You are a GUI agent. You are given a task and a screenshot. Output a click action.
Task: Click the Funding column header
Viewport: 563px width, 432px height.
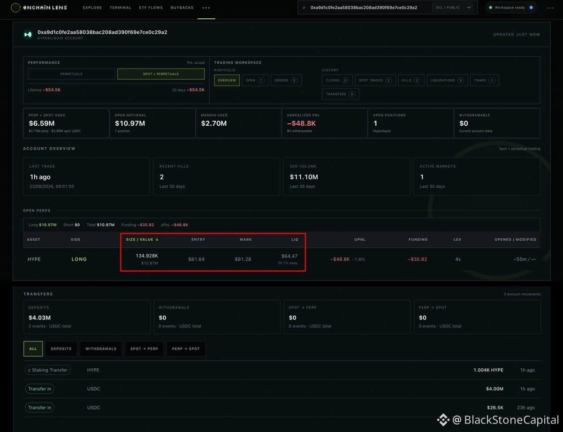pos(418,239)
